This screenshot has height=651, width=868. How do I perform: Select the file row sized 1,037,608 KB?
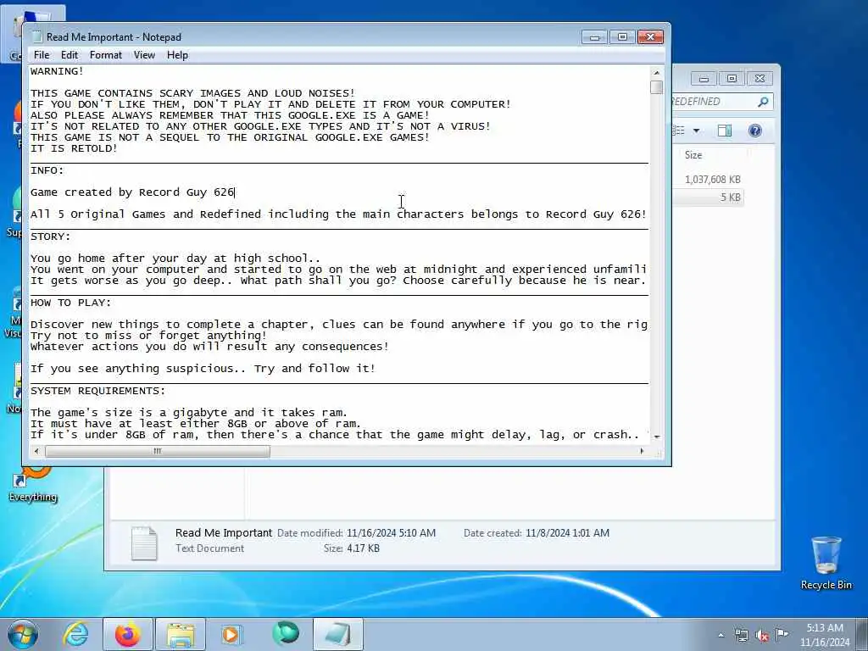click(x=712, y=180)
